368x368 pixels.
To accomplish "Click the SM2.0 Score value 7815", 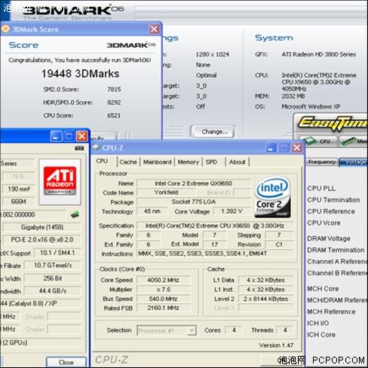I will tap(114, 89).
